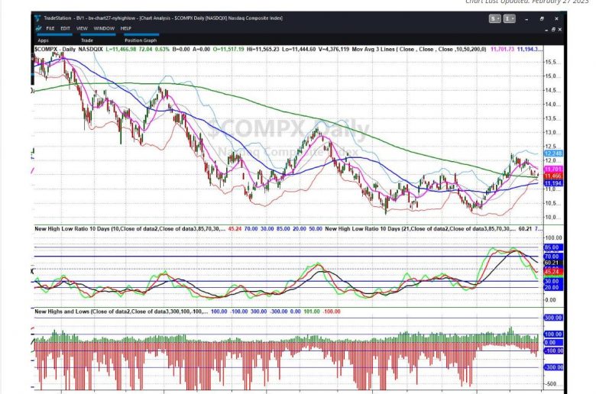Click the 10.0 price axis label

552,218
